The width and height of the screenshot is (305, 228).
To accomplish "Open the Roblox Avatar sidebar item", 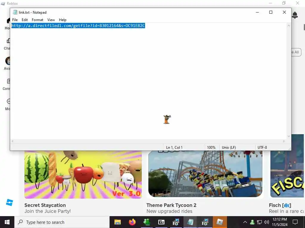I will (7, 64).
